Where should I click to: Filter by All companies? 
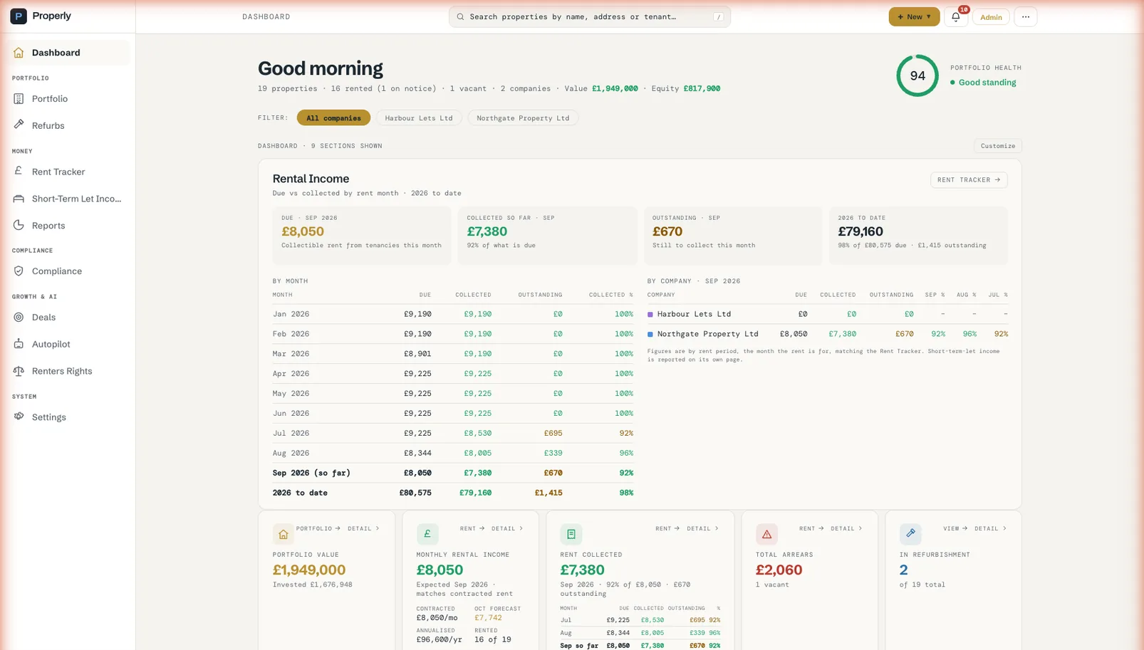333,118
